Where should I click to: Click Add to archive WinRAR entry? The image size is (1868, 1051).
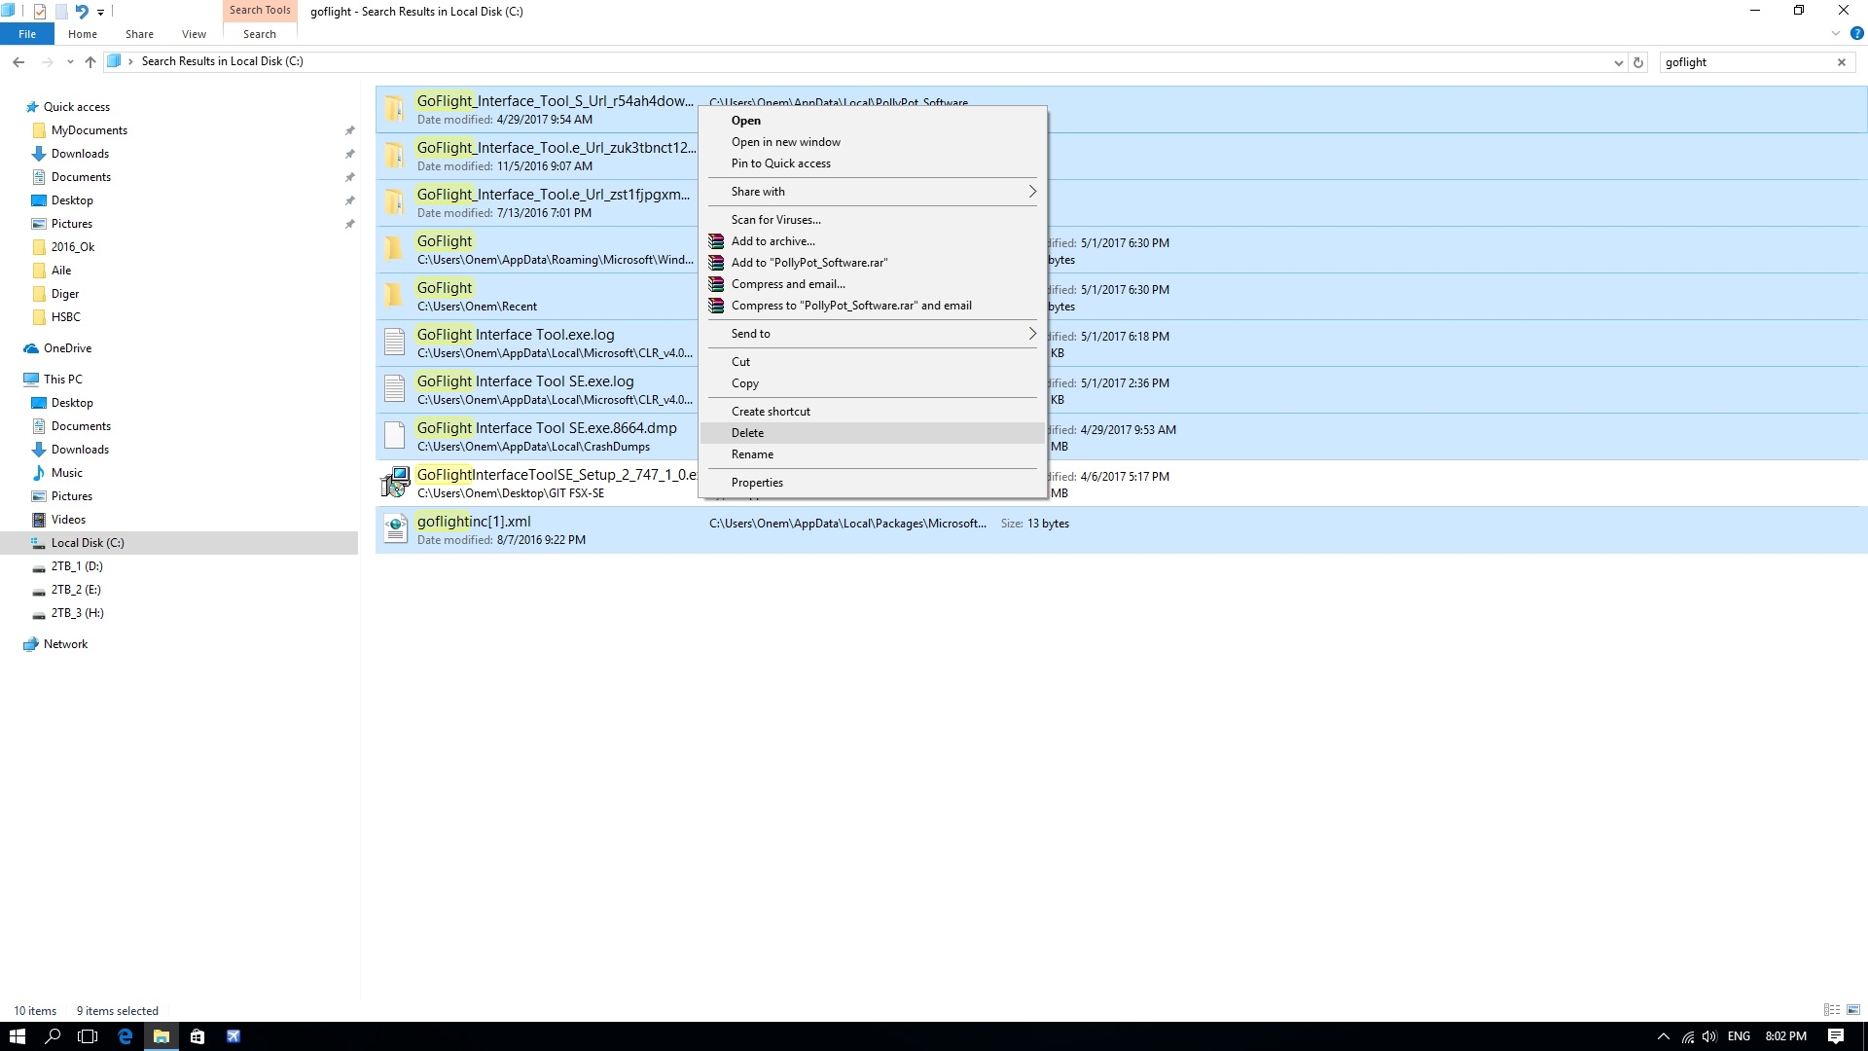click(x=872, y=241)
